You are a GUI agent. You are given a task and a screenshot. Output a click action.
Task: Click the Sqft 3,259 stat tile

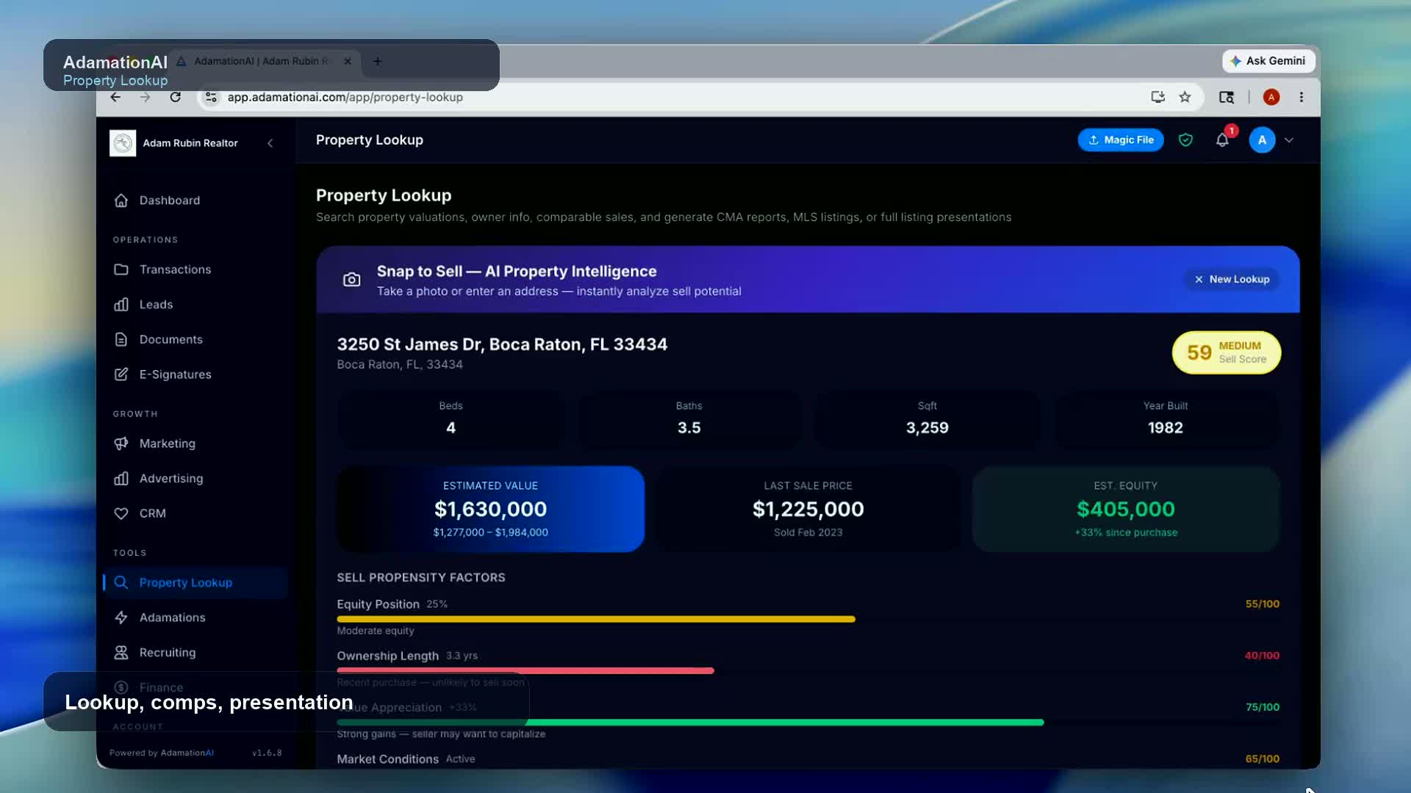pos(927,419)
